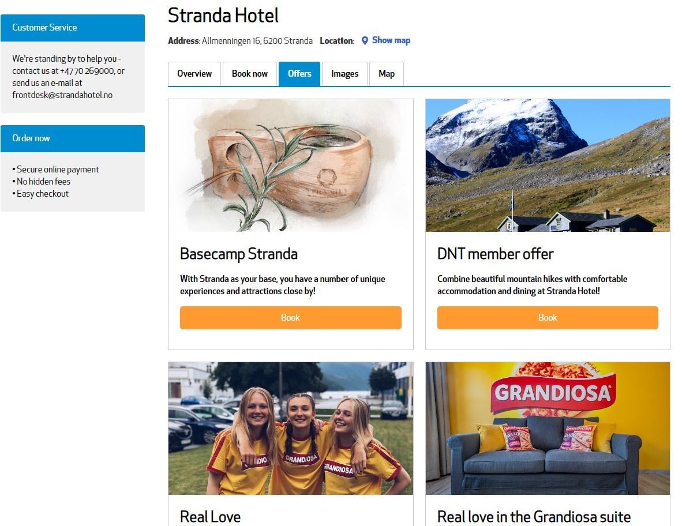Open the snowy mountain DNT offer image
Image resolution: width=682 pixels, height=526 pixels.
click(548, 165)
